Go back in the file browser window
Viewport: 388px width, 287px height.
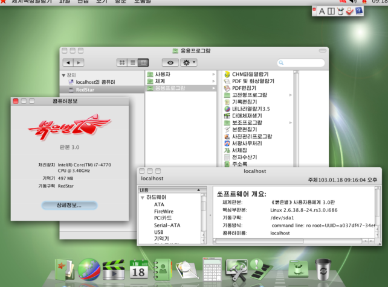tap(68, 63)
